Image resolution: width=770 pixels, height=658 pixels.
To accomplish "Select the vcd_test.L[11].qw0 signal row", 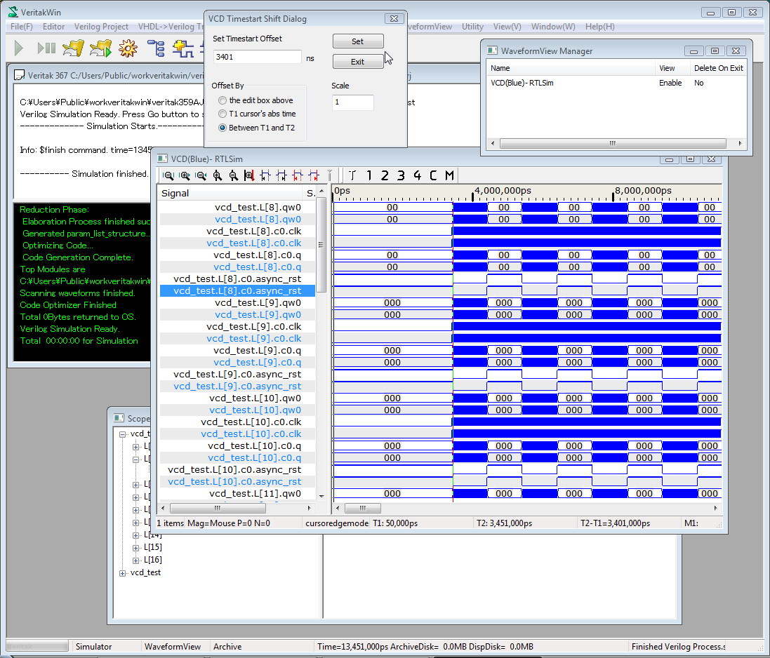I will click(237, 494).
